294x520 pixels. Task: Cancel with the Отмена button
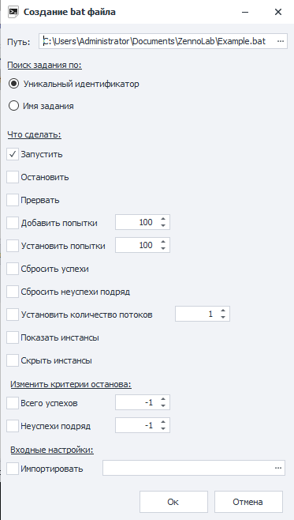click(248, 502)
